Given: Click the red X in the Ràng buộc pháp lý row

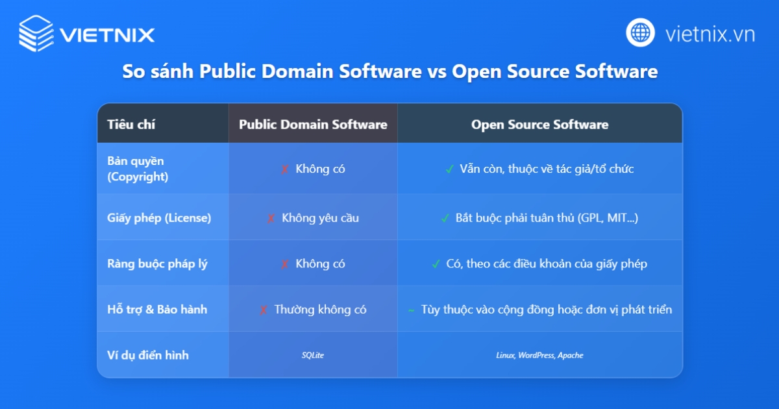Looking at the screenshot, I should click(284, 264).
